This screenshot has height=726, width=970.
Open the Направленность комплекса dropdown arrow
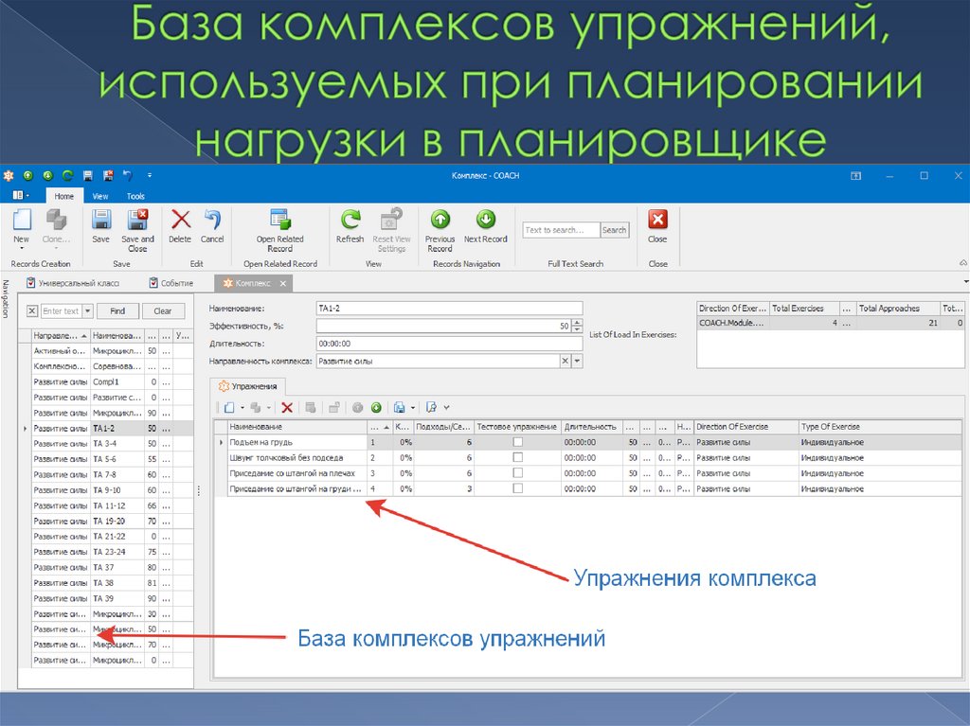(x=577, y=362)
